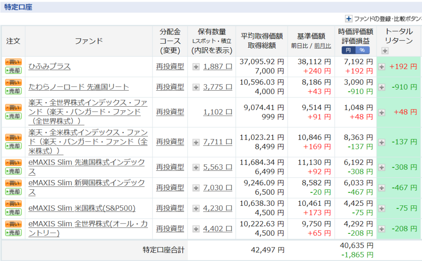Click the 売却 button for ひふみプラス
Viewport: 422px width, 261px height.
(x=13, y=70)
